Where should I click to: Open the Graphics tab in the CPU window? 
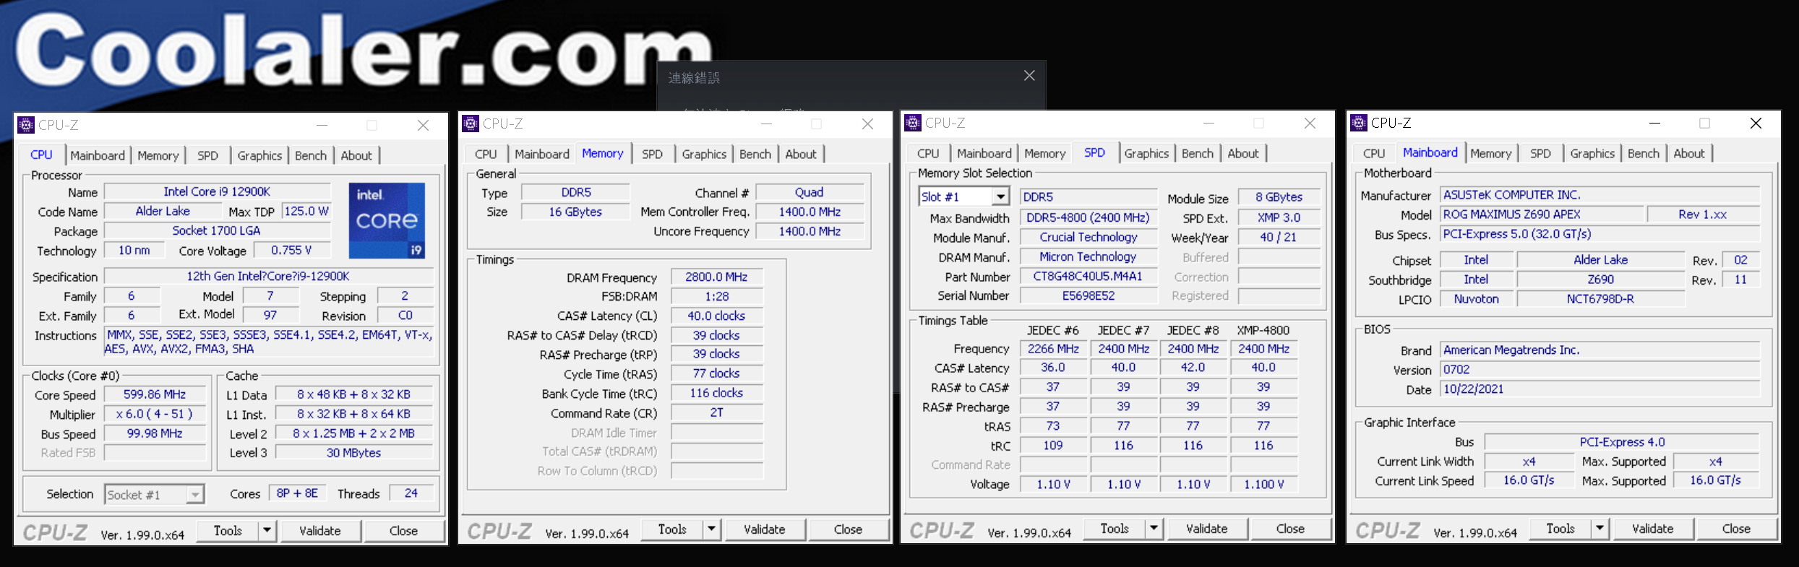point(259,155)
